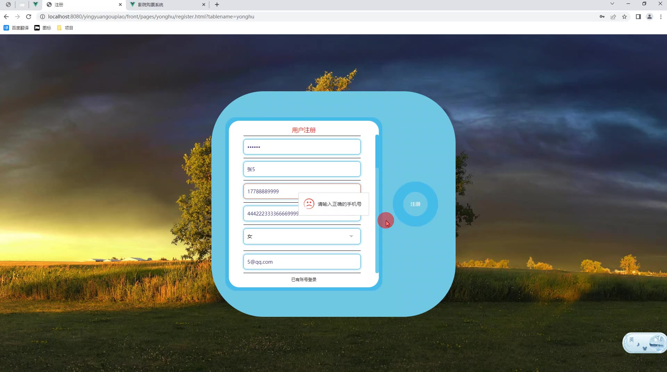The height and width of the screenshot is (372, 667).
Task: Open 百度翻译 bookmark
Action: tap(16, 28)
